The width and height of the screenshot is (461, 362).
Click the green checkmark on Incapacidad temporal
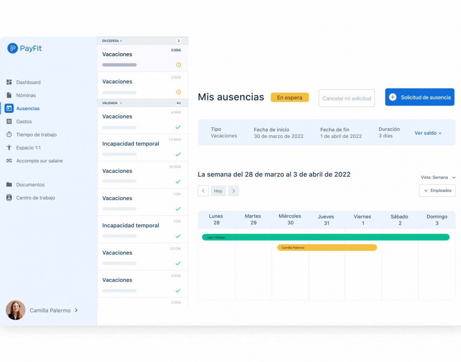click(178, 154)
